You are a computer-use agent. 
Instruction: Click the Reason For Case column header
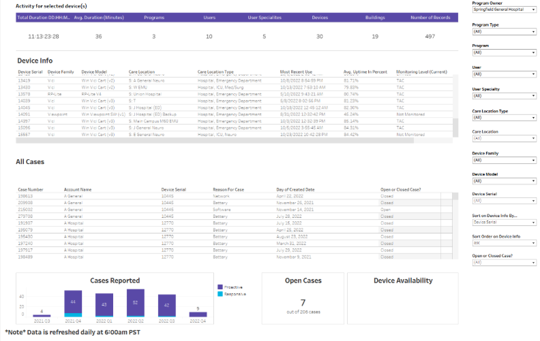(230, 189)
